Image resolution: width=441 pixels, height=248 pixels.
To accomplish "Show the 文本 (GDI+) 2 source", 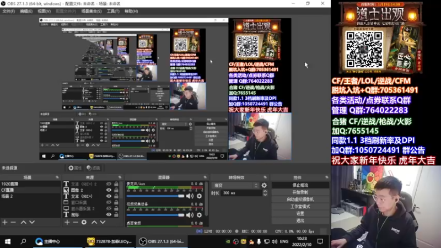I will 109,184.
